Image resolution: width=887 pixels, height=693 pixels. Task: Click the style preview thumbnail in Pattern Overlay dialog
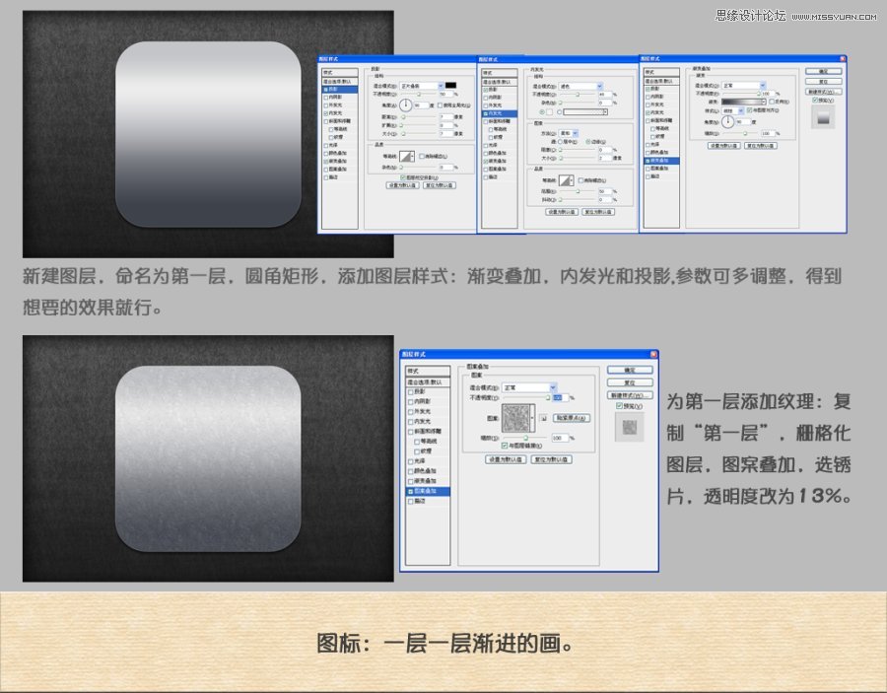[630, 427]
